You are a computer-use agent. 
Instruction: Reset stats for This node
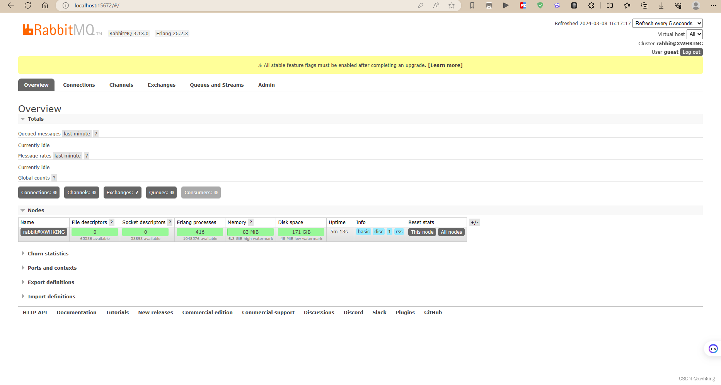coord(422,232)
